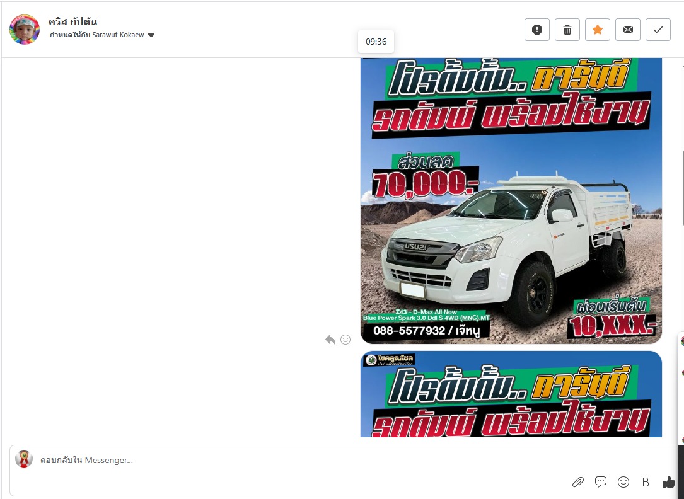
Task: Expand the assigned to Sarawut Kokaew dropdown
Action: [x=151, y=35]
